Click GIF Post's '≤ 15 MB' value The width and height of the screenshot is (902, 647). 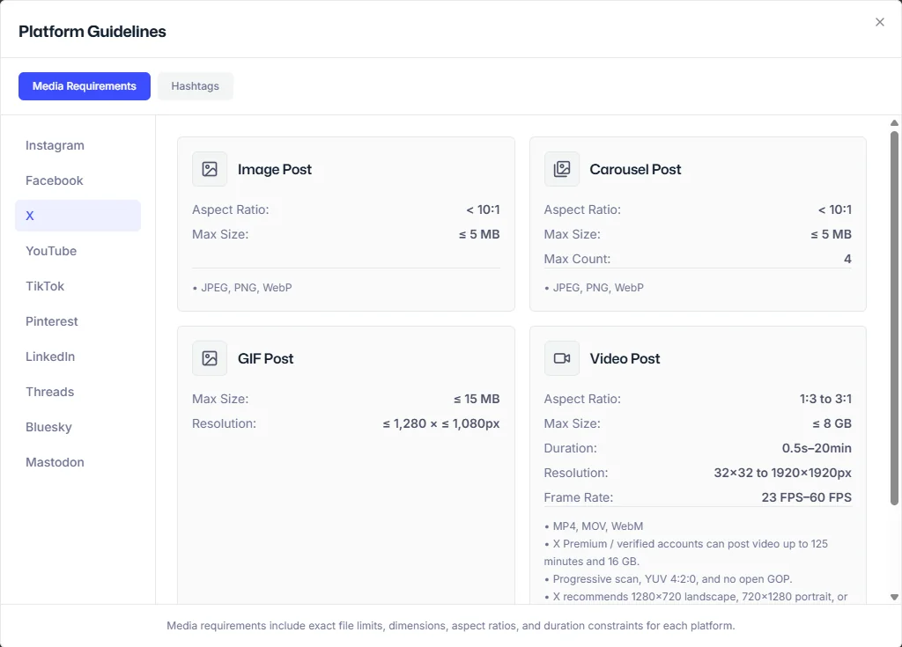click(x=477, y=399)
